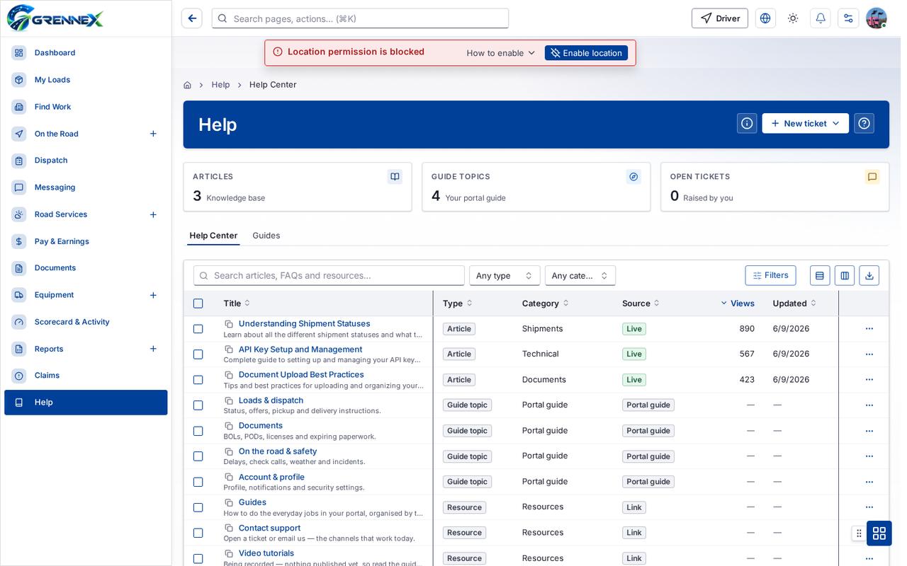
Task: Open the language globe icon
Action: click(x=765, y=18)
